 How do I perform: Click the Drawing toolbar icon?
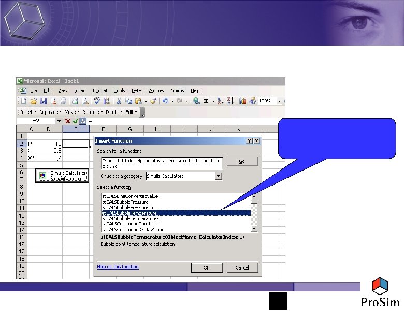click(x=253, y=101)
